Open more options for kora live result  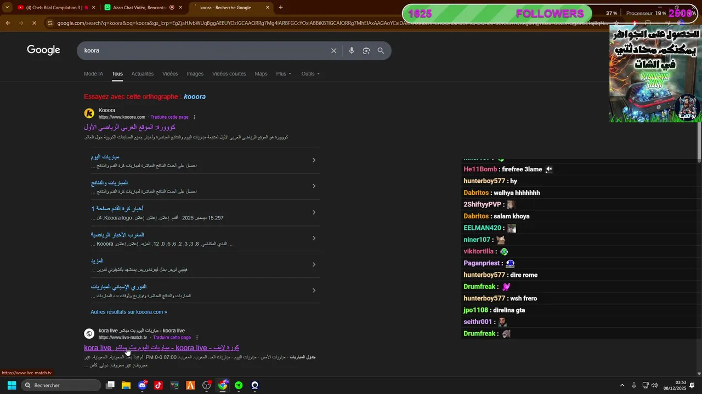coord(197,338)
